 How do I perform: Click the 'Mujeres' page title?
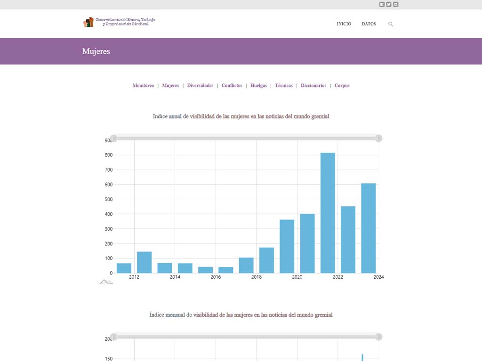point(96,51)
